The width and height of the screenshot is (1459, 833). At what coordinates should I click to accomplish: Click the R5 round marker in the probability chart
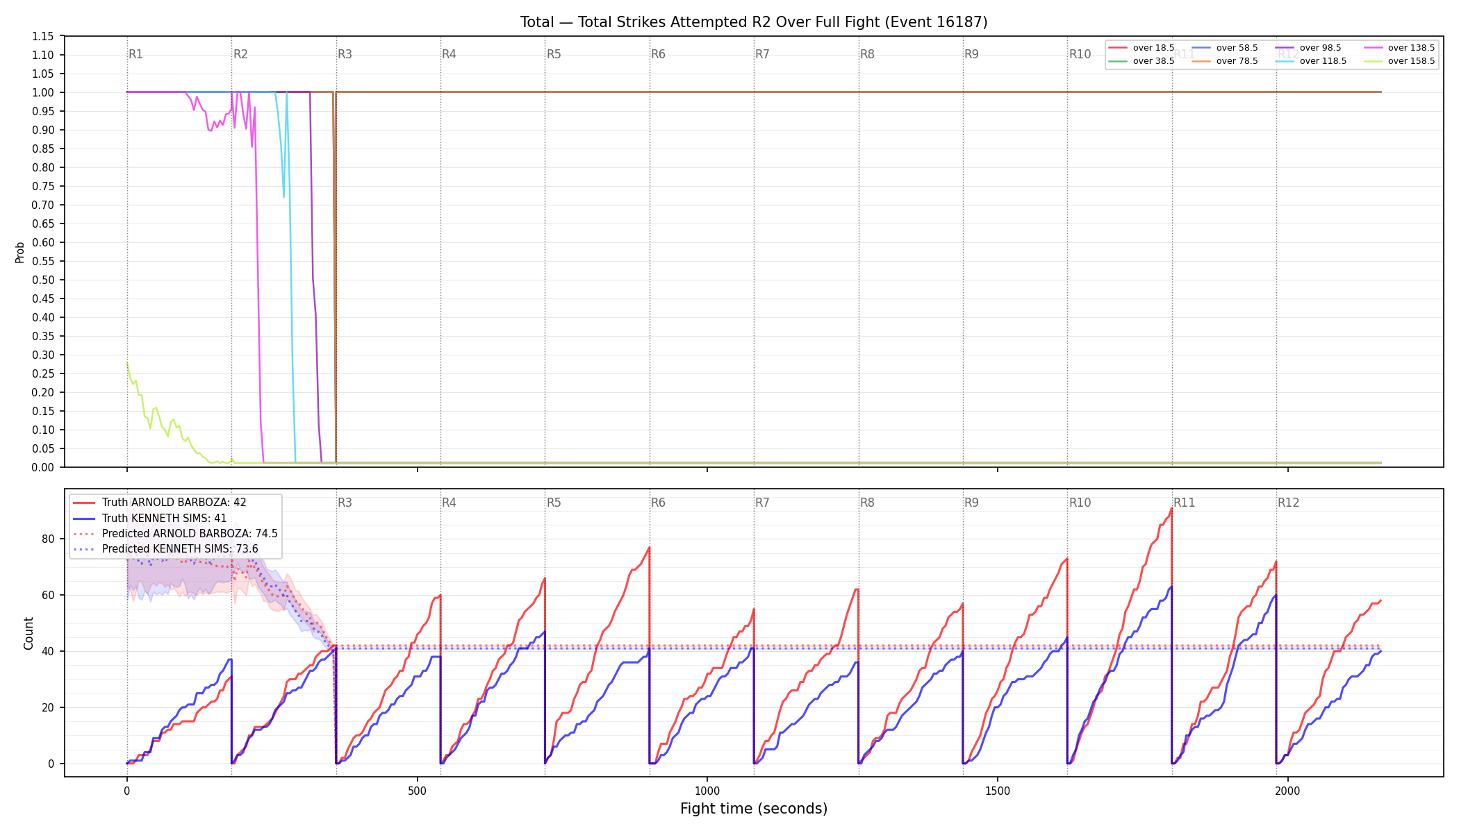point(554,54)
